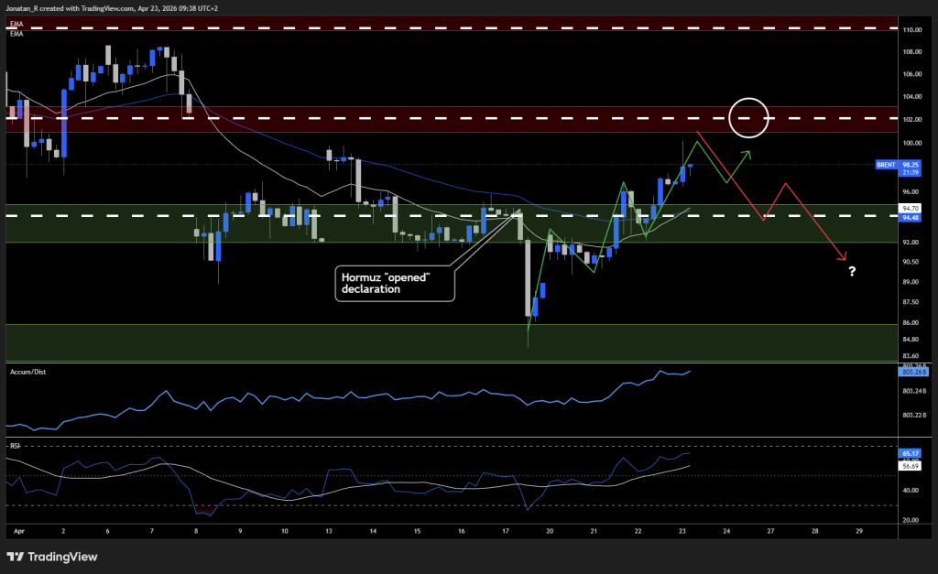Viewport: 938px width, 574px height.
Task: Select the lower EMA indicator label
Action: 16,36
